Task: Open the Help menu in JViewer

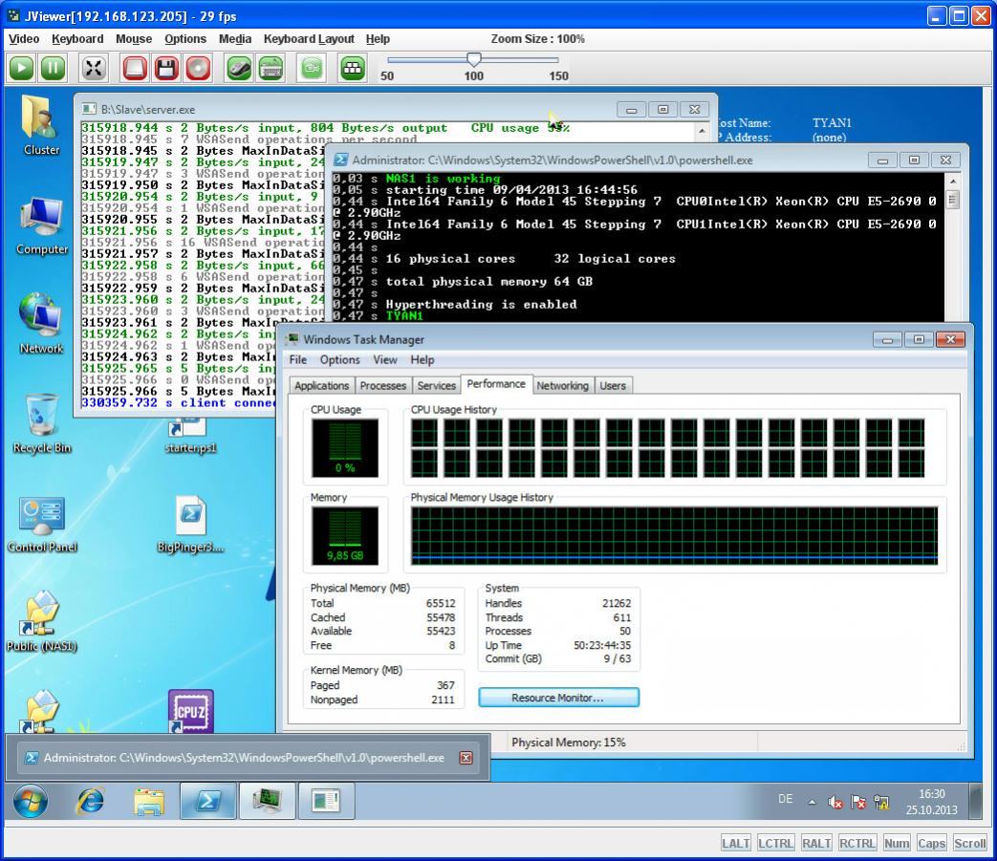Action: coord(378,39)
